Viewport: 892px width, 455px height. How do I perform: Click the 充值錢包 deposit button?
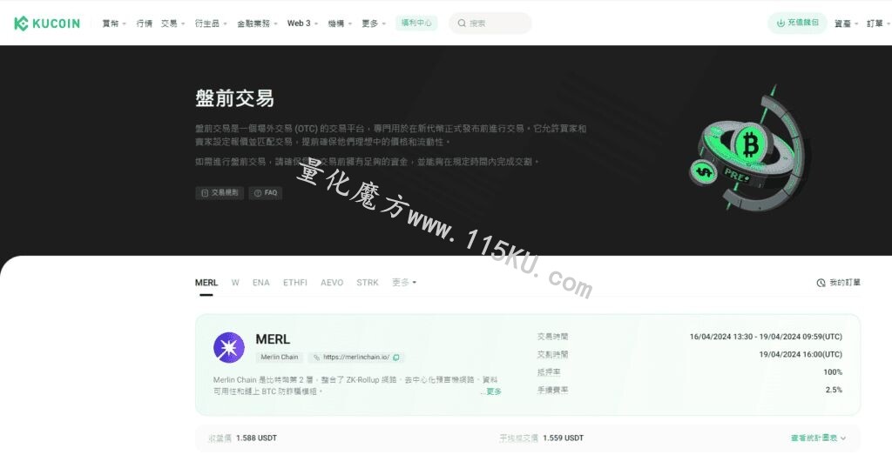point(797,23)
